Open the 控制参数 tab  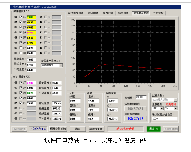158,13
